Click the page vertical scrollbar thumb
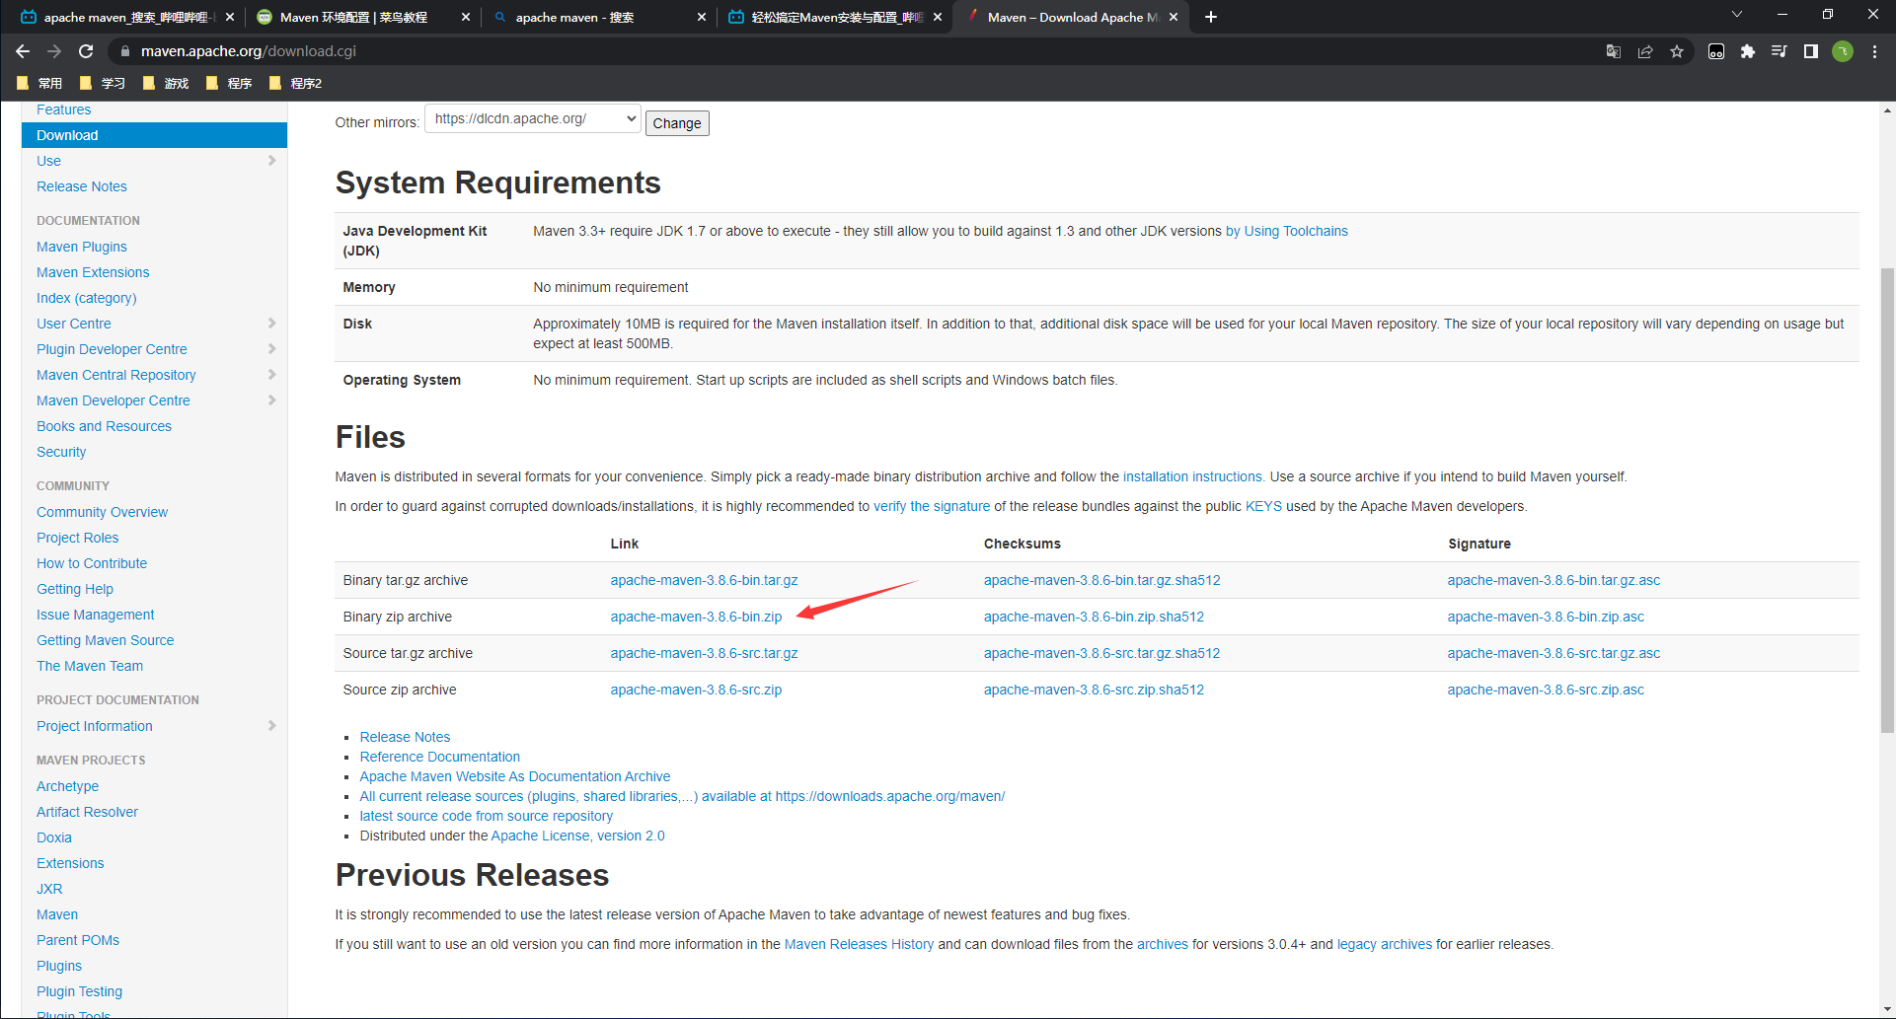1896x1019 pixels. pyautogui.click(x=1887, y=500)
